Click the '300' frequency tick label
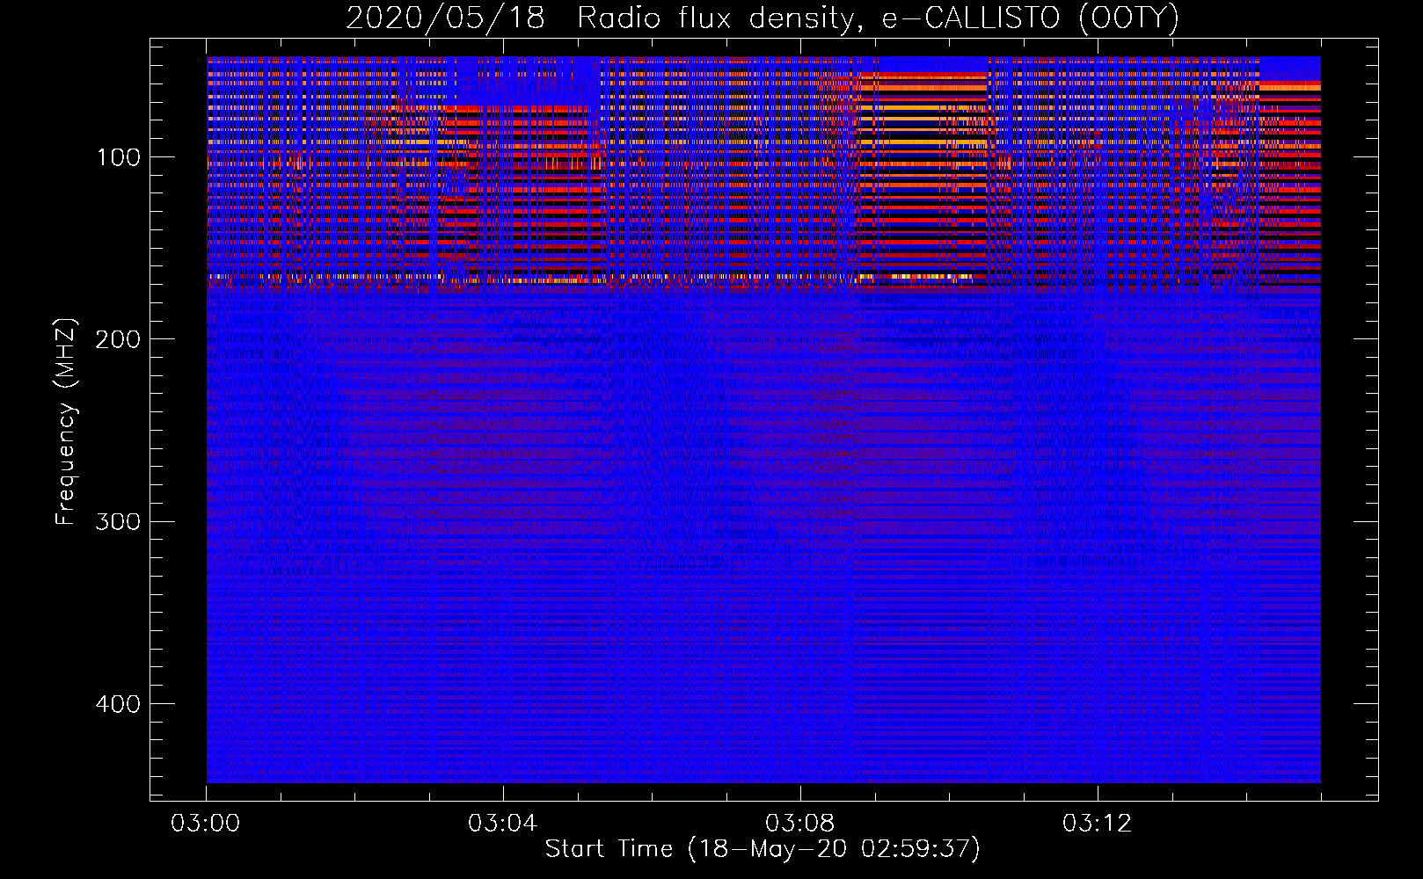Image resolution: width=1423 pixels, height=879 pixels. point(118,521)
